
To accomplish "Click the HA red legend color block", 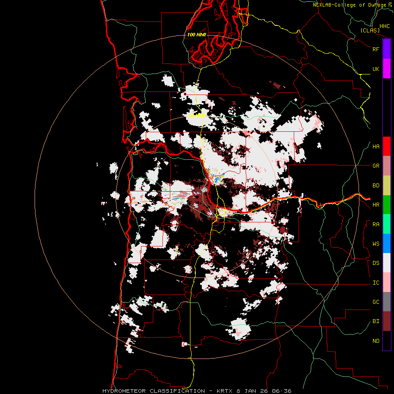I will tap(387, 146).
